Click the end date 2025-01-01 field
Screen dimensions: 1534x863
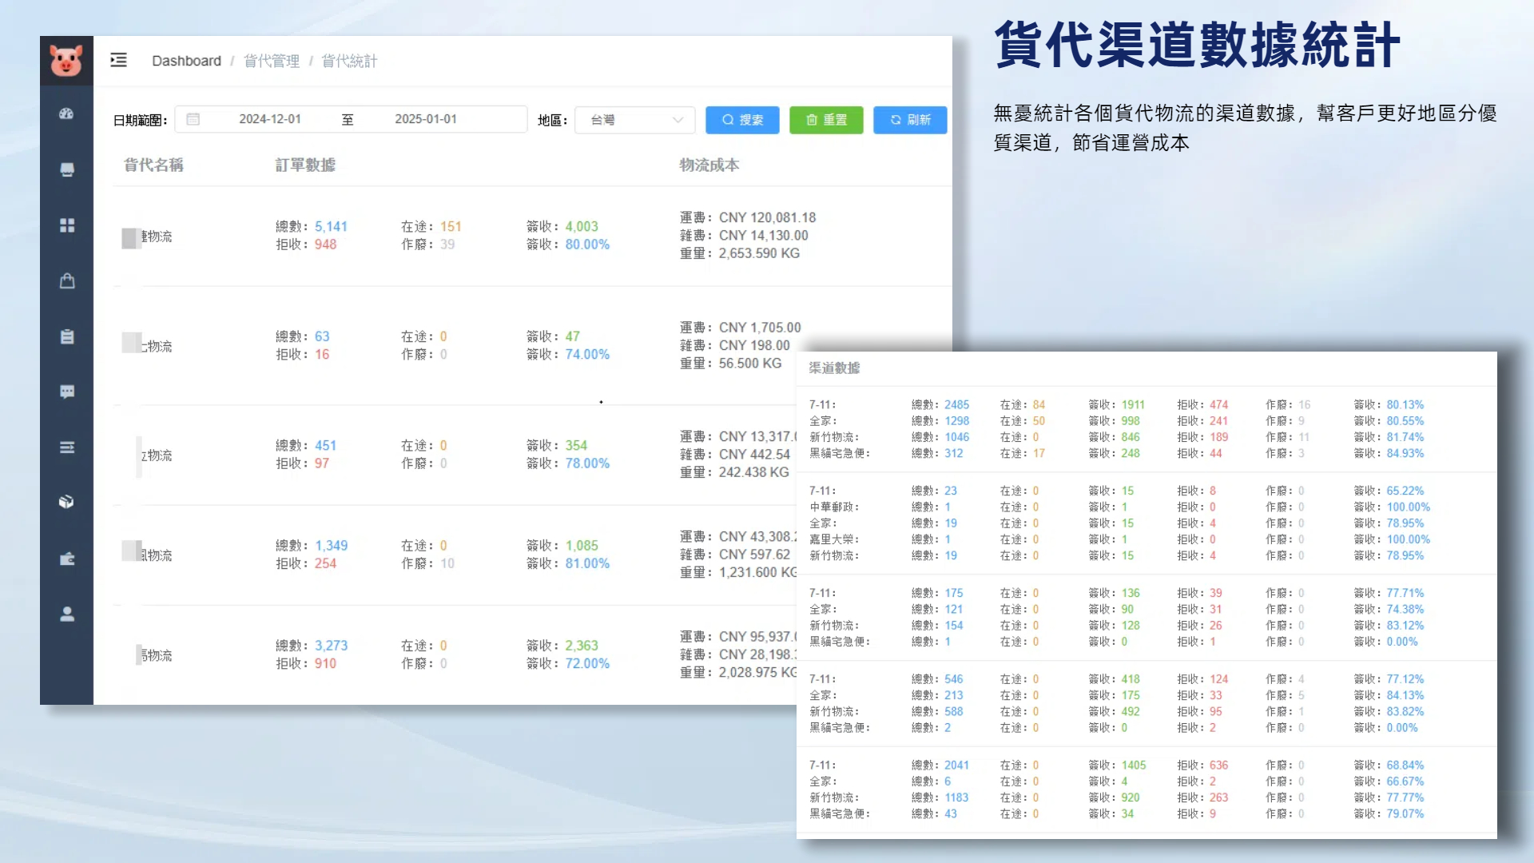click(426, 119)
